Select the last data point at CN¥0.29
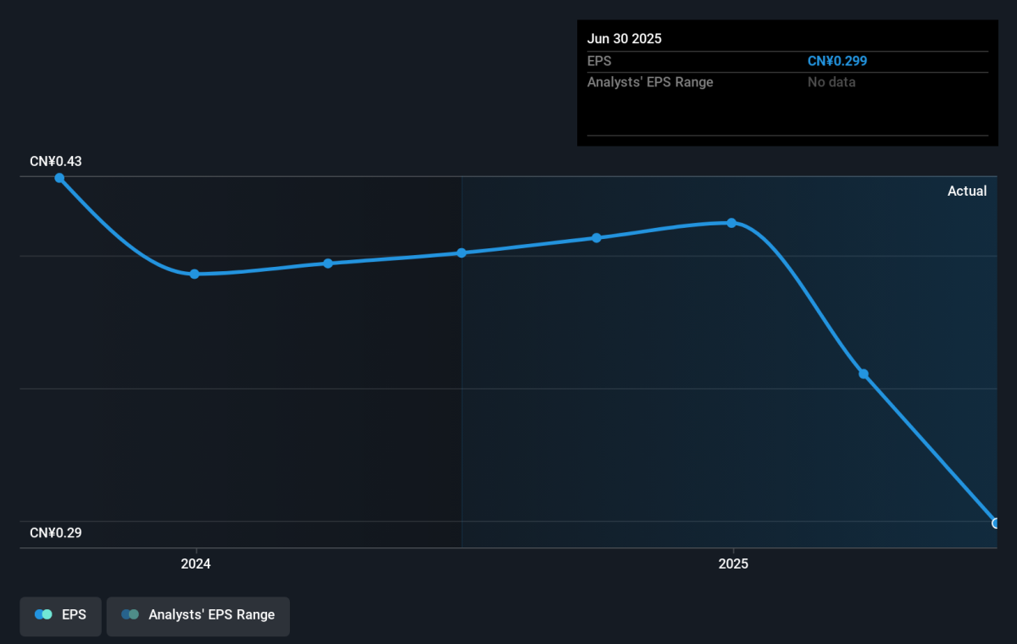This screenshot has height=644, width=1017. [x=998, y=523]
